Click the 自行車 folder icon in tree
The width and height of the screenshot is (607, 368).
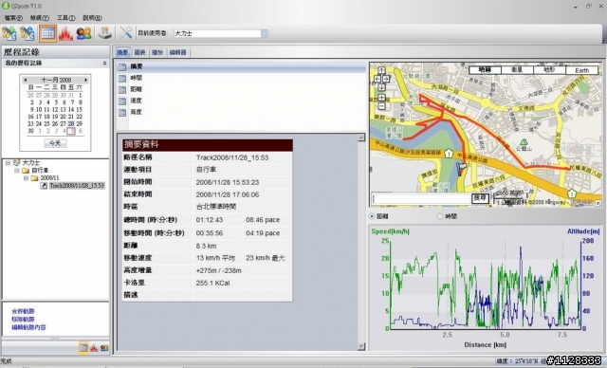tap(26, 171)
